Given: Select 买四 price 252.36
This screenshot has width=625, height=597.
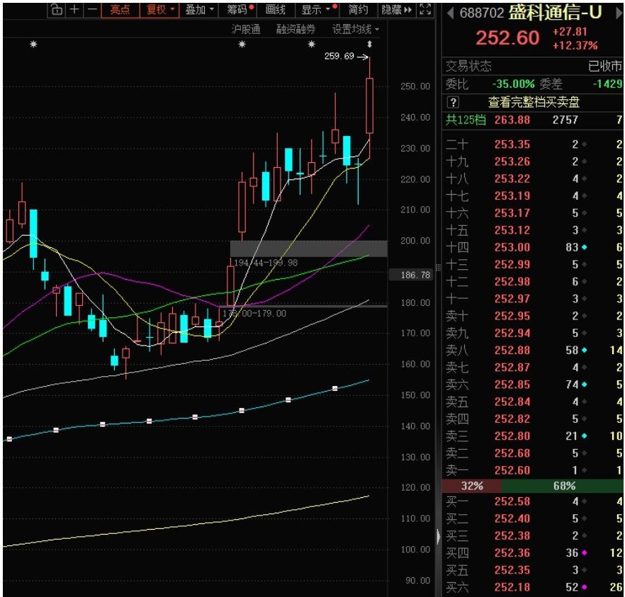Looking at the screenshot, I should point(512,553).
